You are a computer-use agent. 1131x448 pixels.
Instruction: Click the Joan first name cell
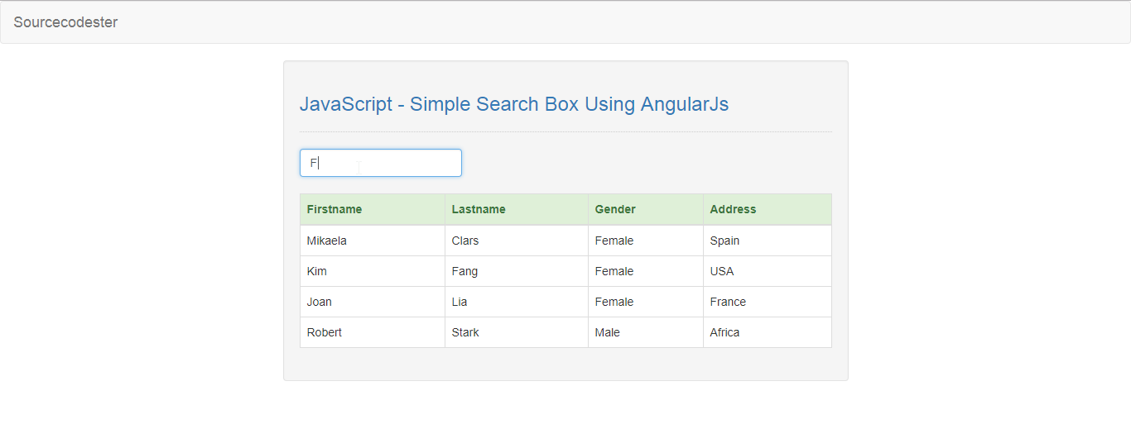tap(373, 302)
